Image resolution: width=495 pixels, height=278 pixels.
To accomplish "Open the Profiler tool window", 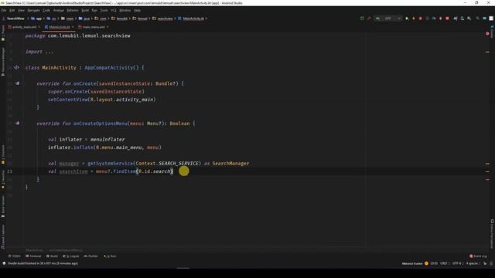I will (91, 256).
